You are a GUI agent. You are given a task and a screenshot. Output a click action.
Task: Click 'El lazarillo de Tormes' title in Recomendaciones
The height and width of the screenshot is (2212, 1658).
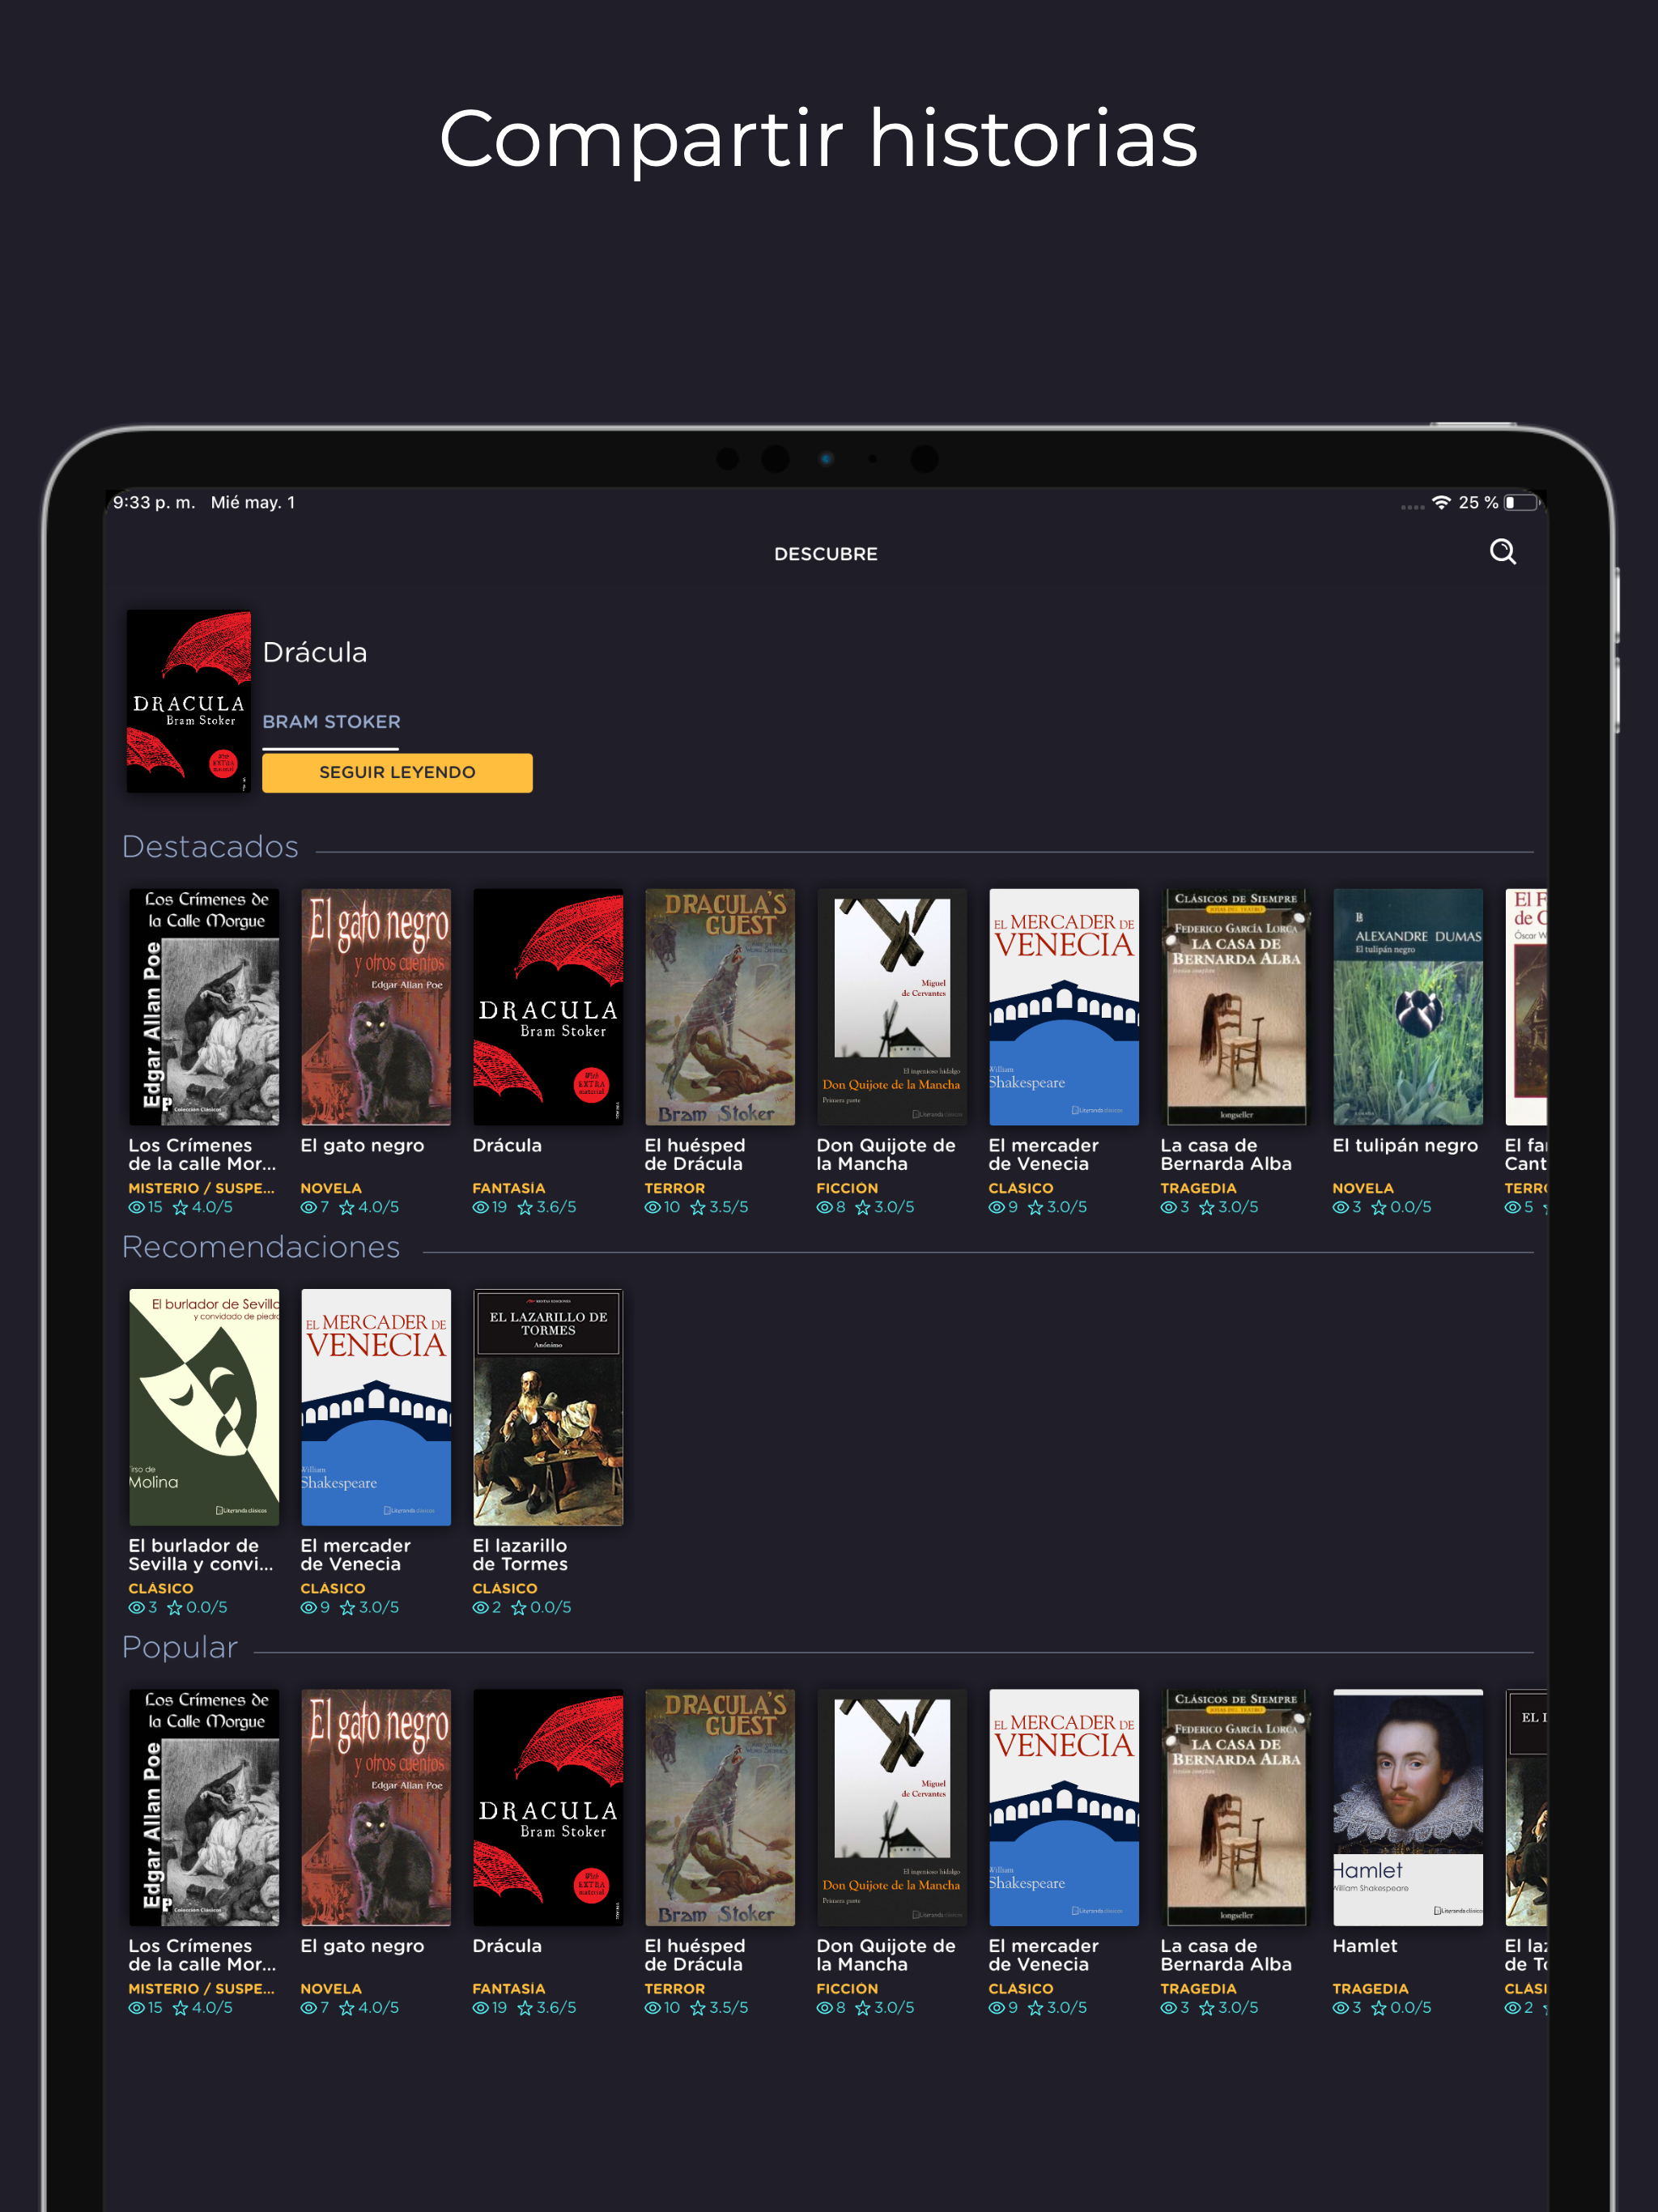pyautogui.click(x=520, y=1555)
